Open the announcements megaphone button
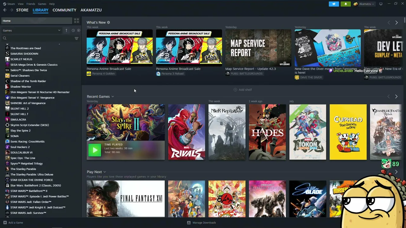 pos(334,4)
